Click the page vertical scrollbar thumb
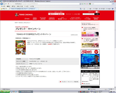 [115, 30]
